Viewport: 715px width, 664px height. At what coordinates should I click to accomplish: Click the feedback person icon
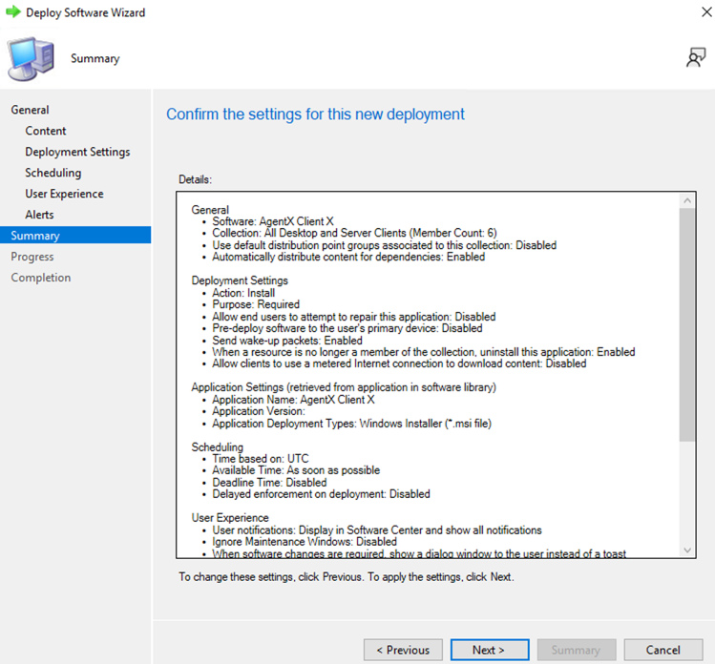coord(696,57)
